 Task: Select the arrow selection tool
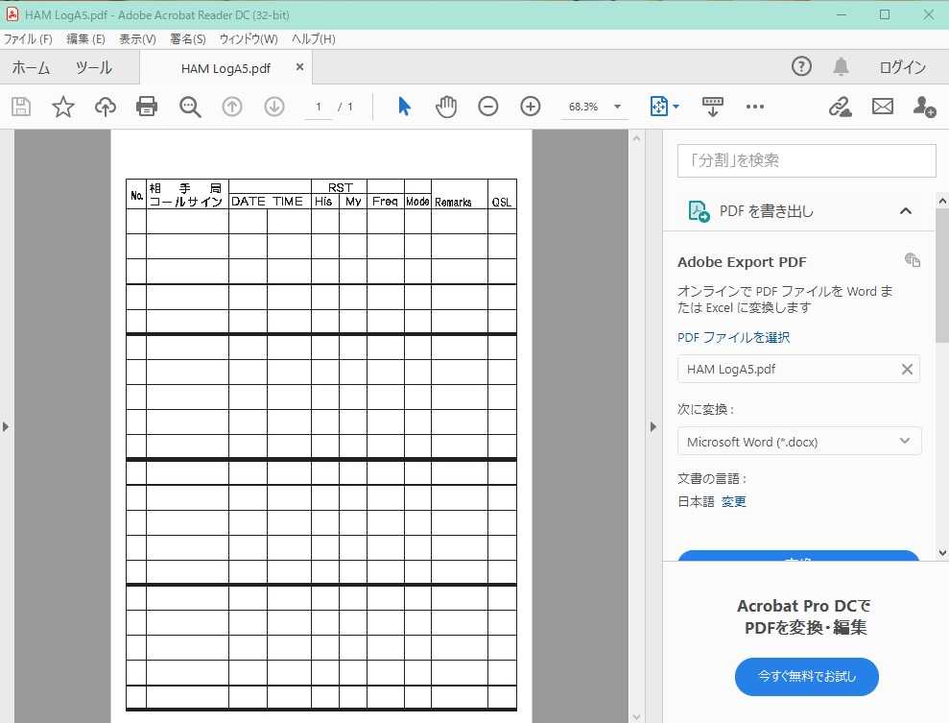(404, 107)
